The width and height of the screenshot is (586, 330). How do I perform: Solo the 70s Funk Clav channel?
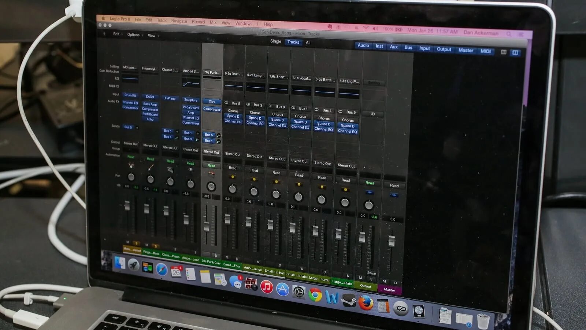click(216, 256)
